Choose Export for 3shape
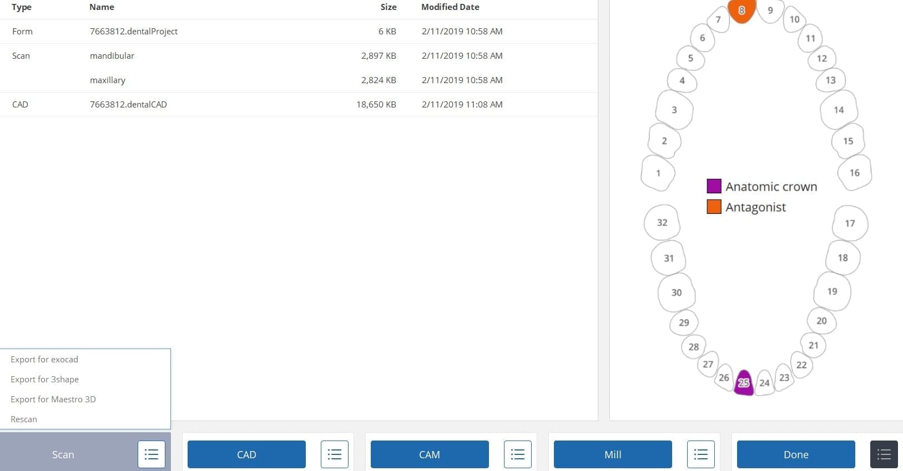The width and height of the screenshot is (903, 471). (x=44, y=379)
